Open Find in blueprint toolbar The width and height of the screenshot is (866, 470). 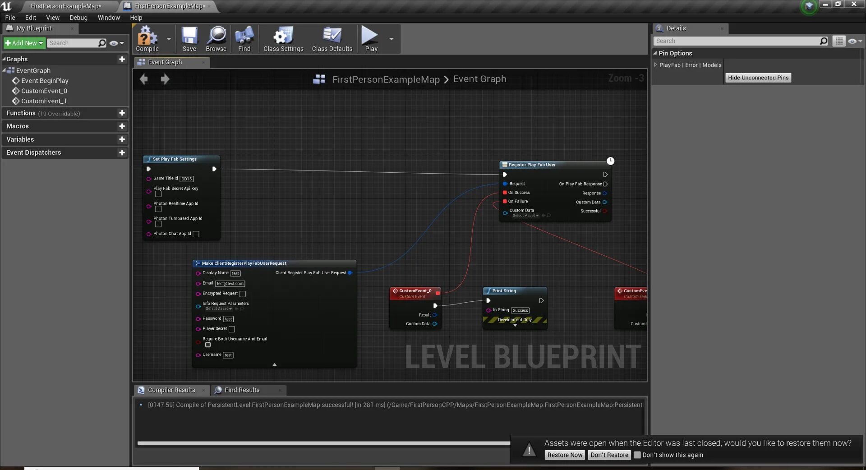244,39
